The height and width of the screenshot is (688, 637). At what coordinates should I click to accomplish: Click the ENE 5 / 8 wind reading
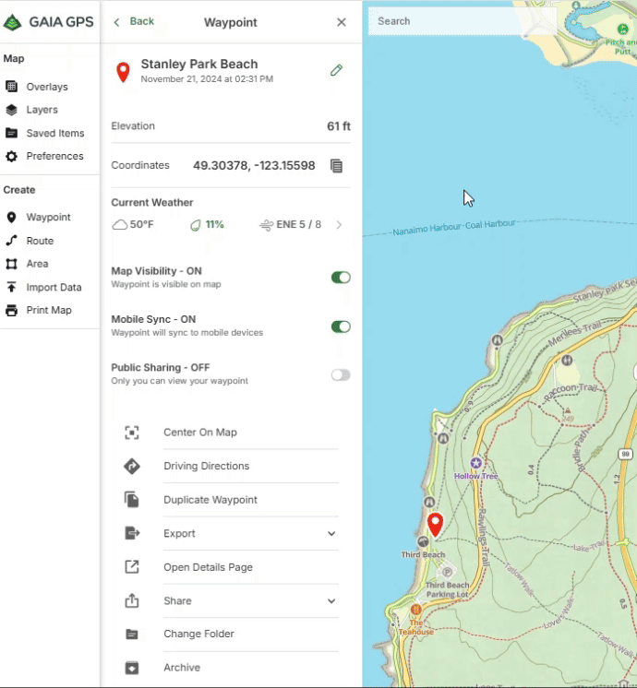point(299,225)
